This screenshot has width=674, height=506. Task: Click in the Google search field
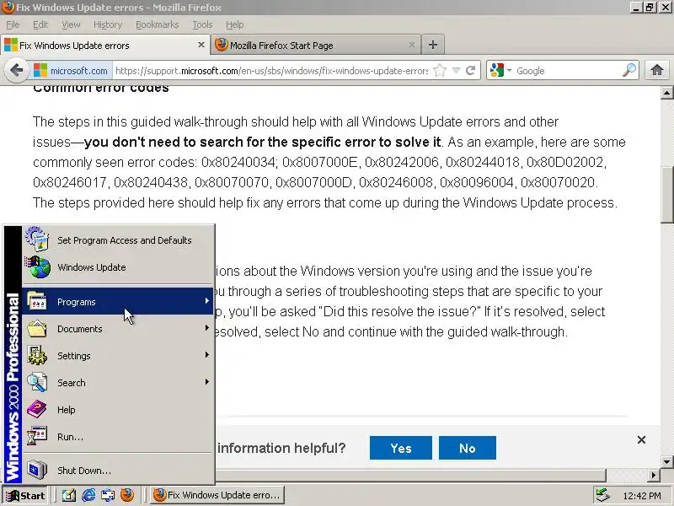coord(567,71)
